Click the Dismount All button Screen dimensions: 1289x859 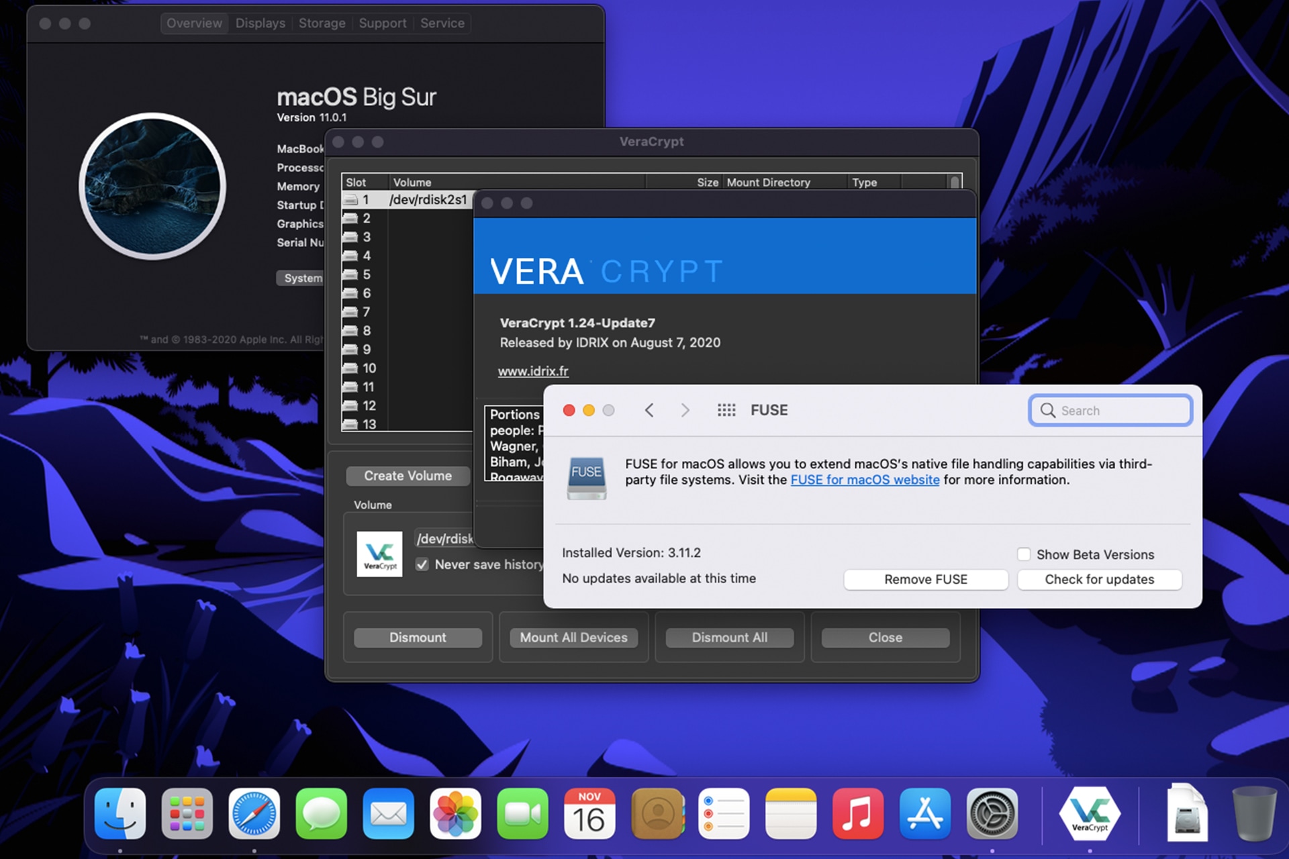730,638
